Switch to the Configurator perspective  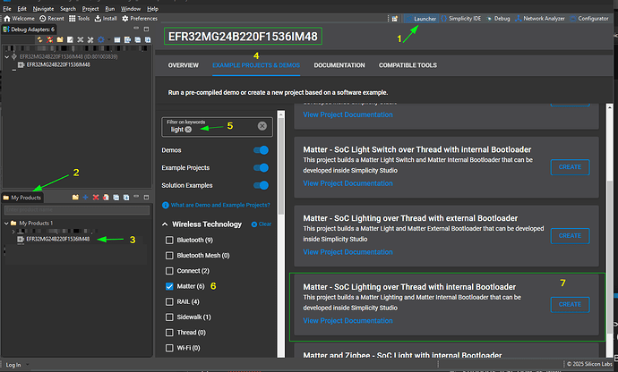click(589, 19)
